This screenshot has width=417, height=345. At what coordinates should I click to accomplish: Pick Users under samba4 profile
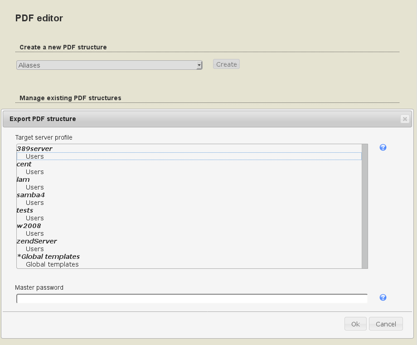[35, 203]
